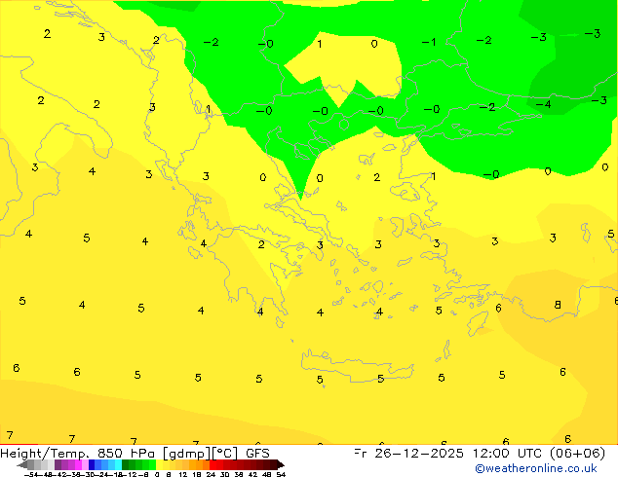Select the dark green swatch in the color scale
This screenshot has width=618, height=477.
click(126, 464)
